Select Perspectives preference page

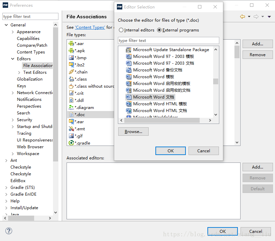pos(29,106)
